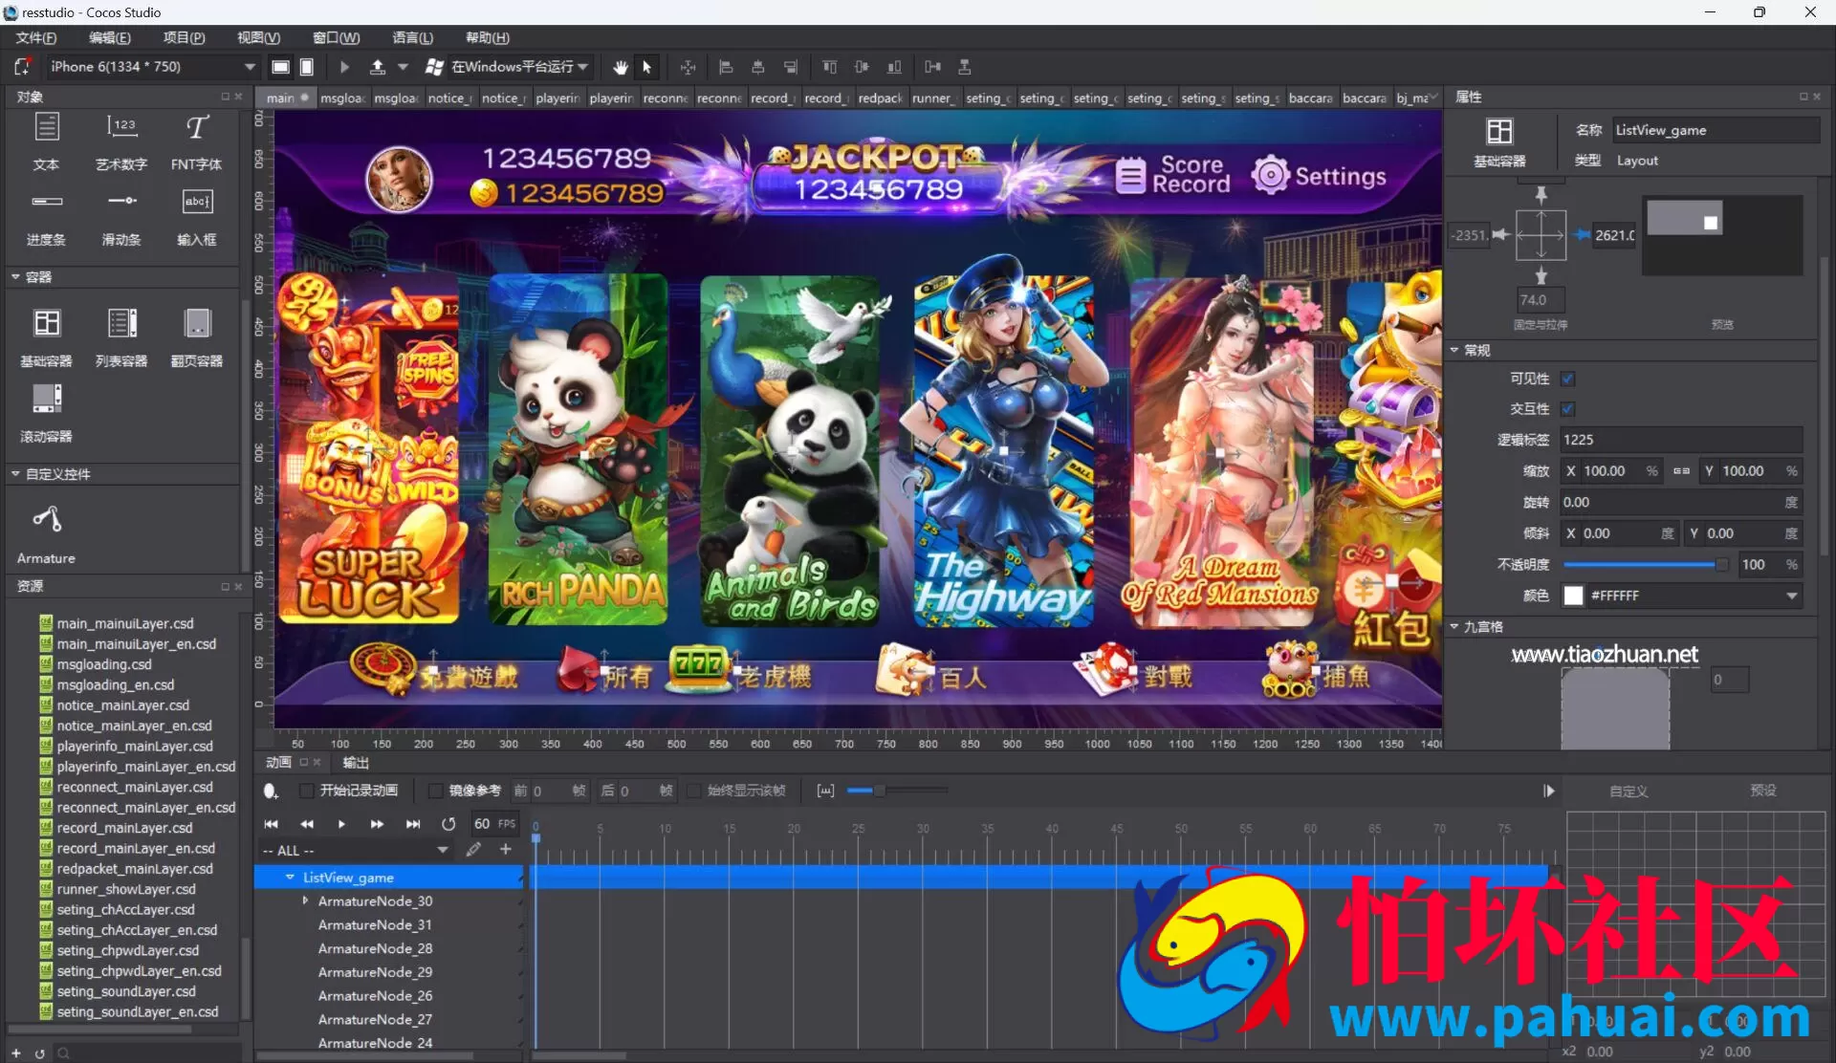Select the 滑动条 slider widget
The image size is (1836, 1063).
(x=121, y=217)
